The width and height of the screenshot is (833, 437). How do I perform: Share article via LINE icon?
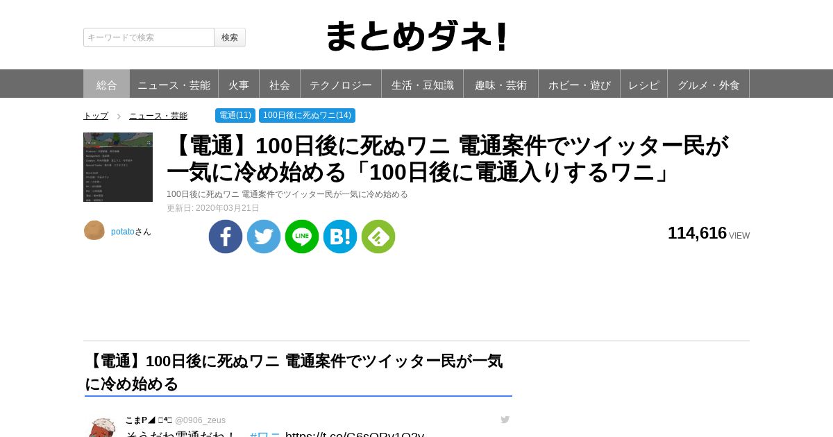[302, 237]
